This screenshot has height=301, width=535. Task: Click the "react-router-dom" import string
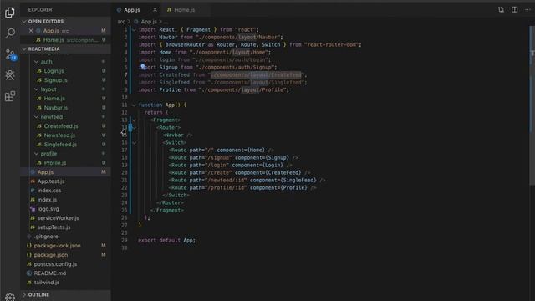(x=332, y=44)
